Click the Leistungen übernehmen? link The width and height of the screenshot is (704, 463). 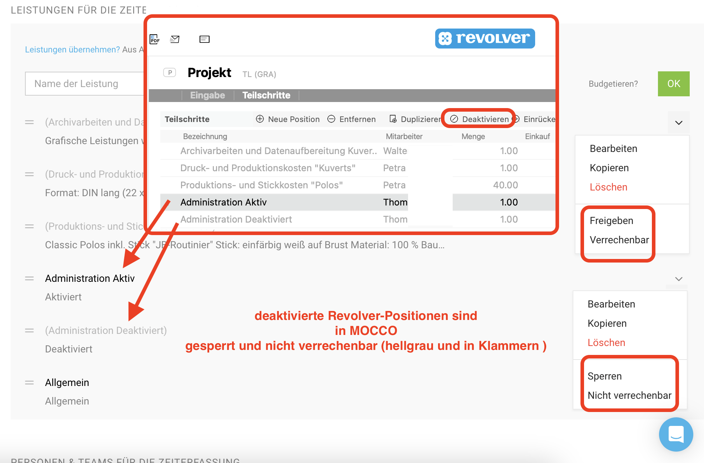click(x=72, y=50)
